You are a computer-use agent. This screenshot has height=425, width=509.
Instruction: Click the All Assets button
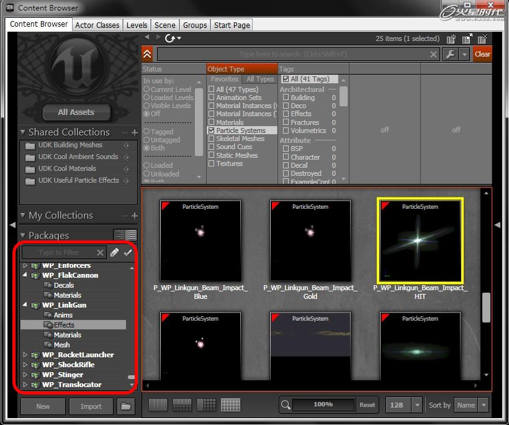pos(76,112)
